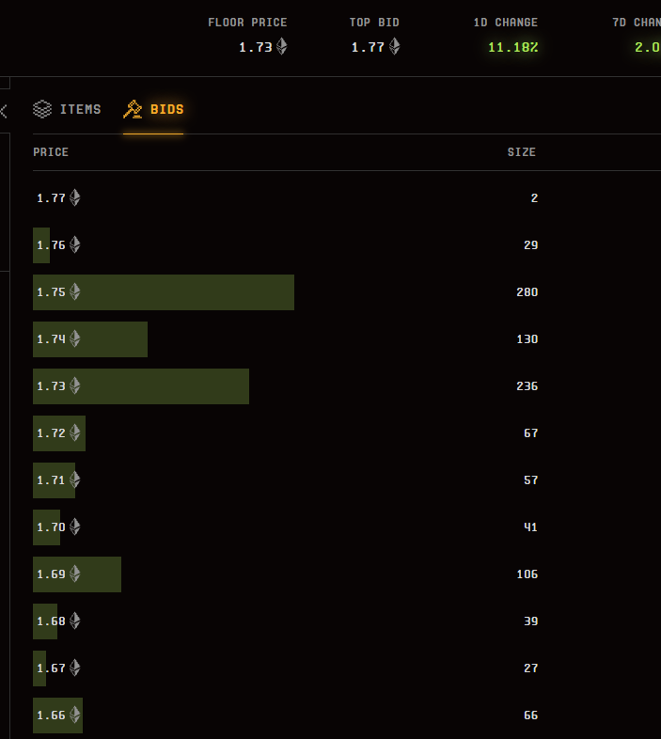The width and height of the screenshot is (661, 739).
Task: Click the SIZE column header
Action: click(522, 152)
